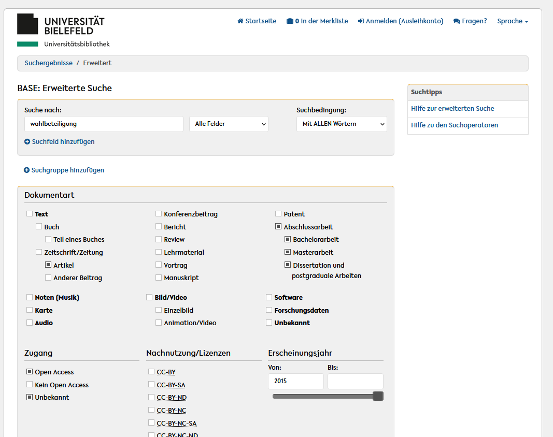
Task: Click the briefcase icon for Merkliste
Action: (290, 21)
